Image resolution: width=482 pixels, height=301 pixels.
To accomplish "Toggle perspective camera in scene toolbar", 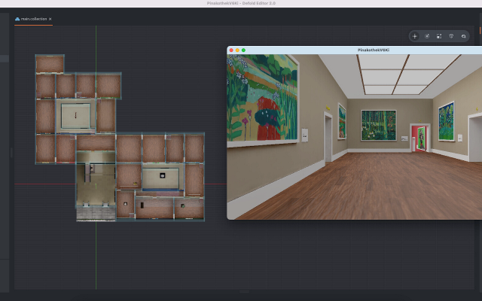I will (x=451, y=36).
